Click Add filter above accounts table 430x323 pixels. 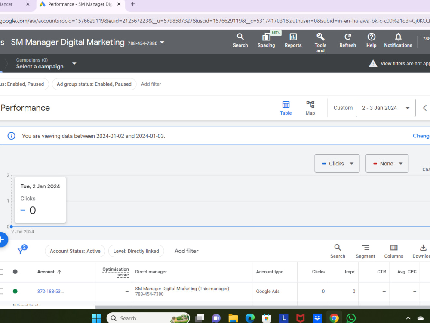click(x=186, y=251)
